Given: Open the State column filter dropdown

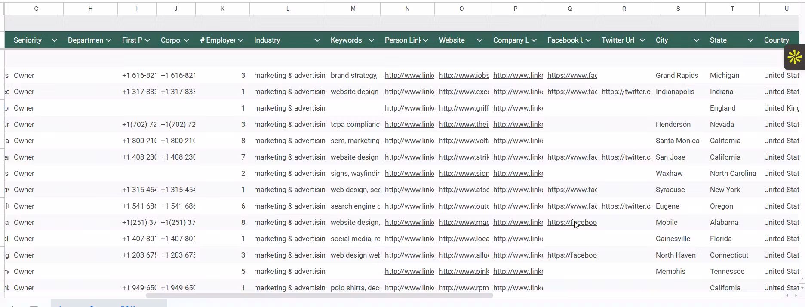Looking at the screenshot, I should (750, 40).
